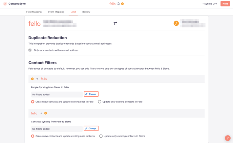Select Create new contacts and update in Sierra
Screen dimensions: 233x143
click(33, 136)
